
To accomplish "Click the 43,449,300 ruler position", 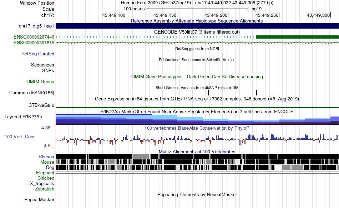I will (x=318, y=15).
